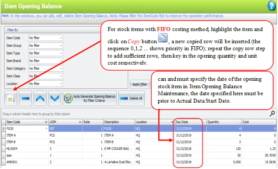Click the move down arrow button
This screenshot has height=169, width=278.
55,99
